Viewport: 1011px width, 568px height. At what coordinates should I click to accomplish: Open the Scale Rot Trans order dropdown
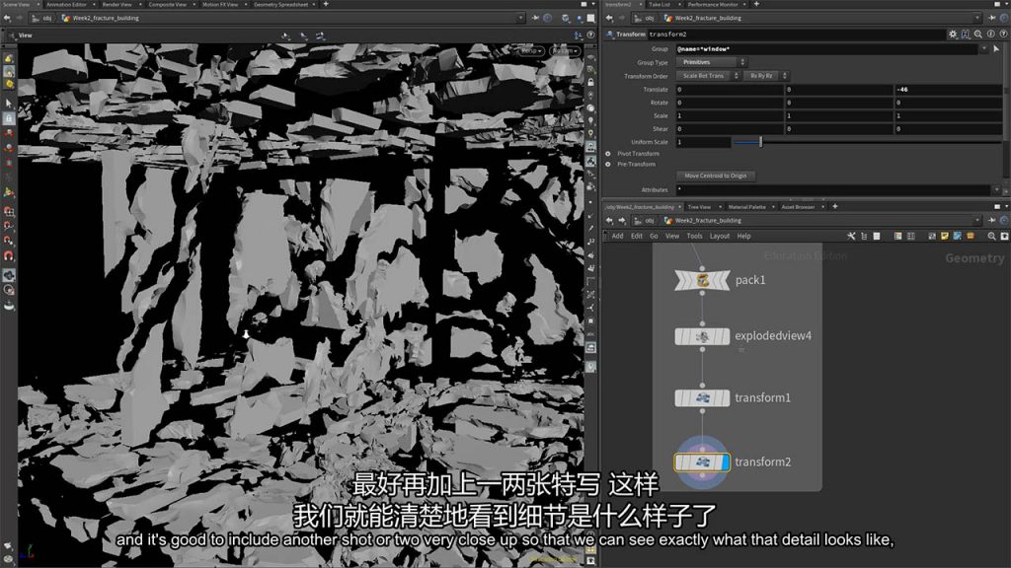[707, 76]
